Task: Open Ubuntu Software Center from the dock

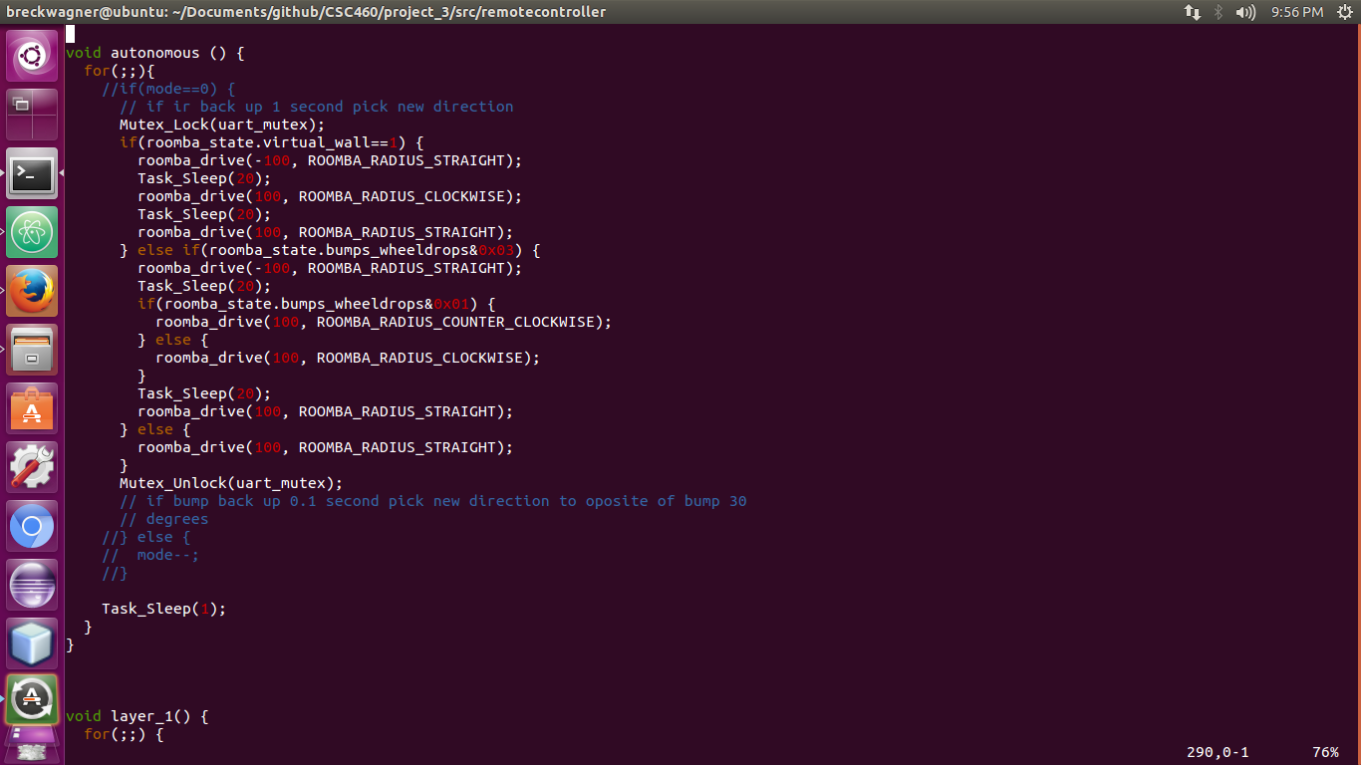Action: pyautogui.click(x=33, y=408)
